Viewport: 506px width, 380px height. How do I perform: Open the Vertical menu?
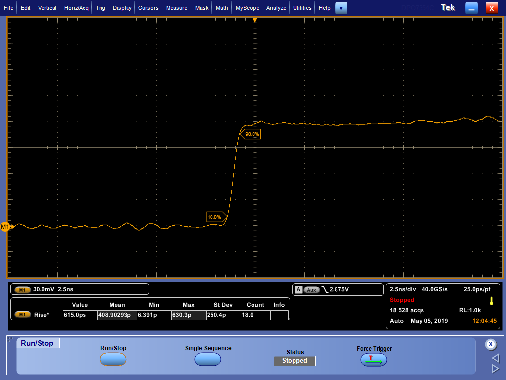click(x=47, y=8)
